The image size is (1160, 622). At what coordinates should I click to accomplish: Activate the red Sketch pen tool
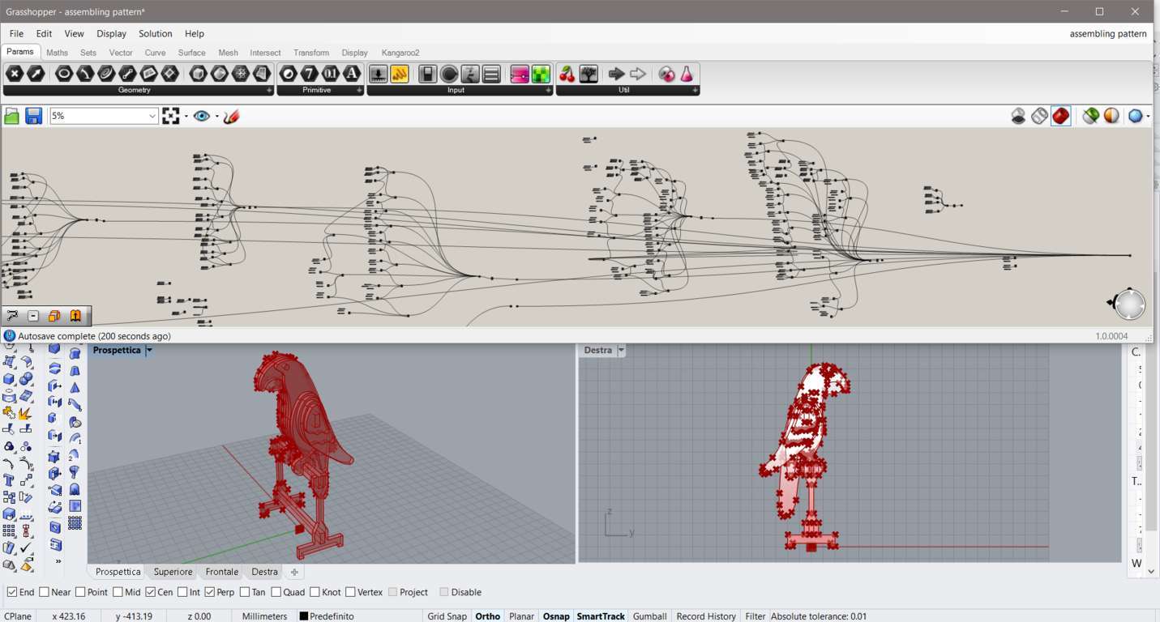(x=232, y=117)
